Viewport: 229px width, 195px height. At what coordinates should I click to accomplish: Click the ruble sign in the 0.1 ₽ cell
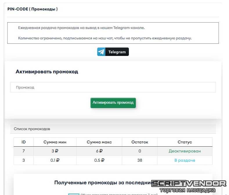[x=58, y=160]
